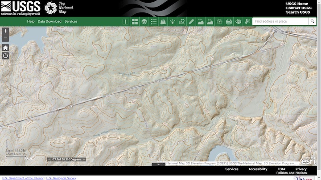Open the Print tool
Viewport: 321px width, 180px height.
(228, 21)
